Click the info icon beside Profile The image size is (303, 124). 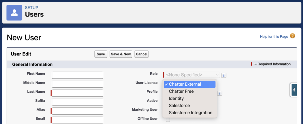point(220,93)
